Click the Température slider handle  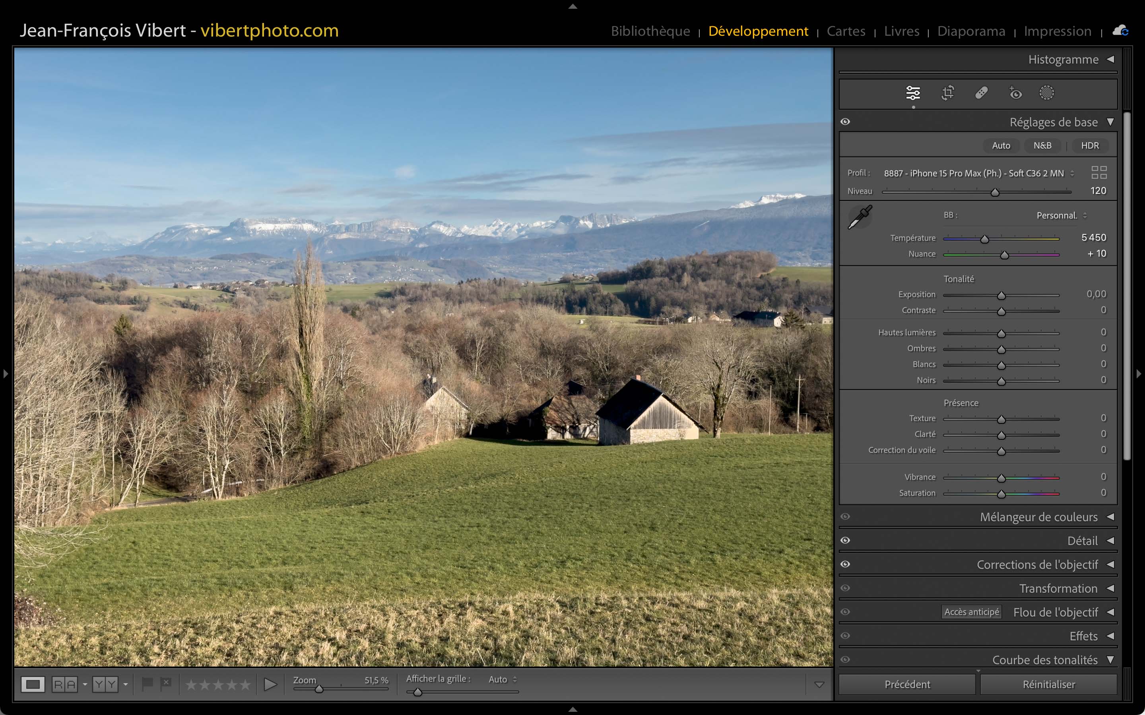point(985,239)
